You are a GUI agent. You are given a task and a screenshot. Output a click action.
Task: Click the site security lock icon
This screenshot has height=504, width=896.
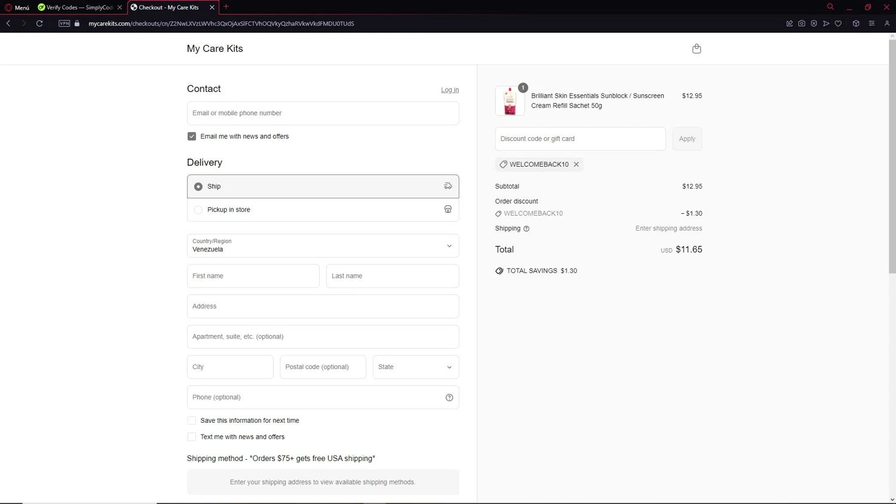pos(77,23)
